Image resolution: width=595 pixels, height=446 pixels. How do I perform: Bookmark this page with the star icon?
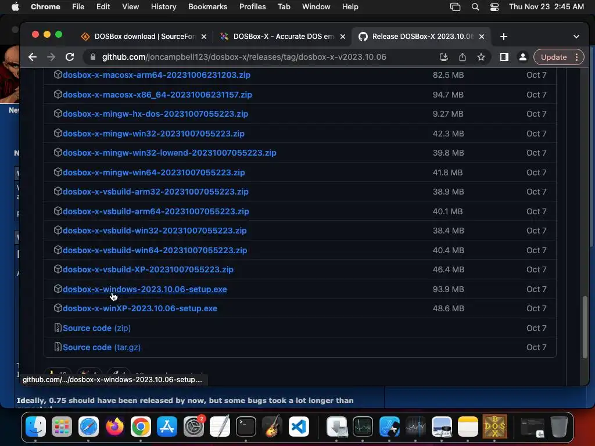click(481, 57)
